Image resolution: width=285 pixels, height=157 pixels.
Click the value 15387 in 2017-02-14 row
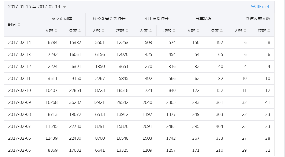click(75, 43)
